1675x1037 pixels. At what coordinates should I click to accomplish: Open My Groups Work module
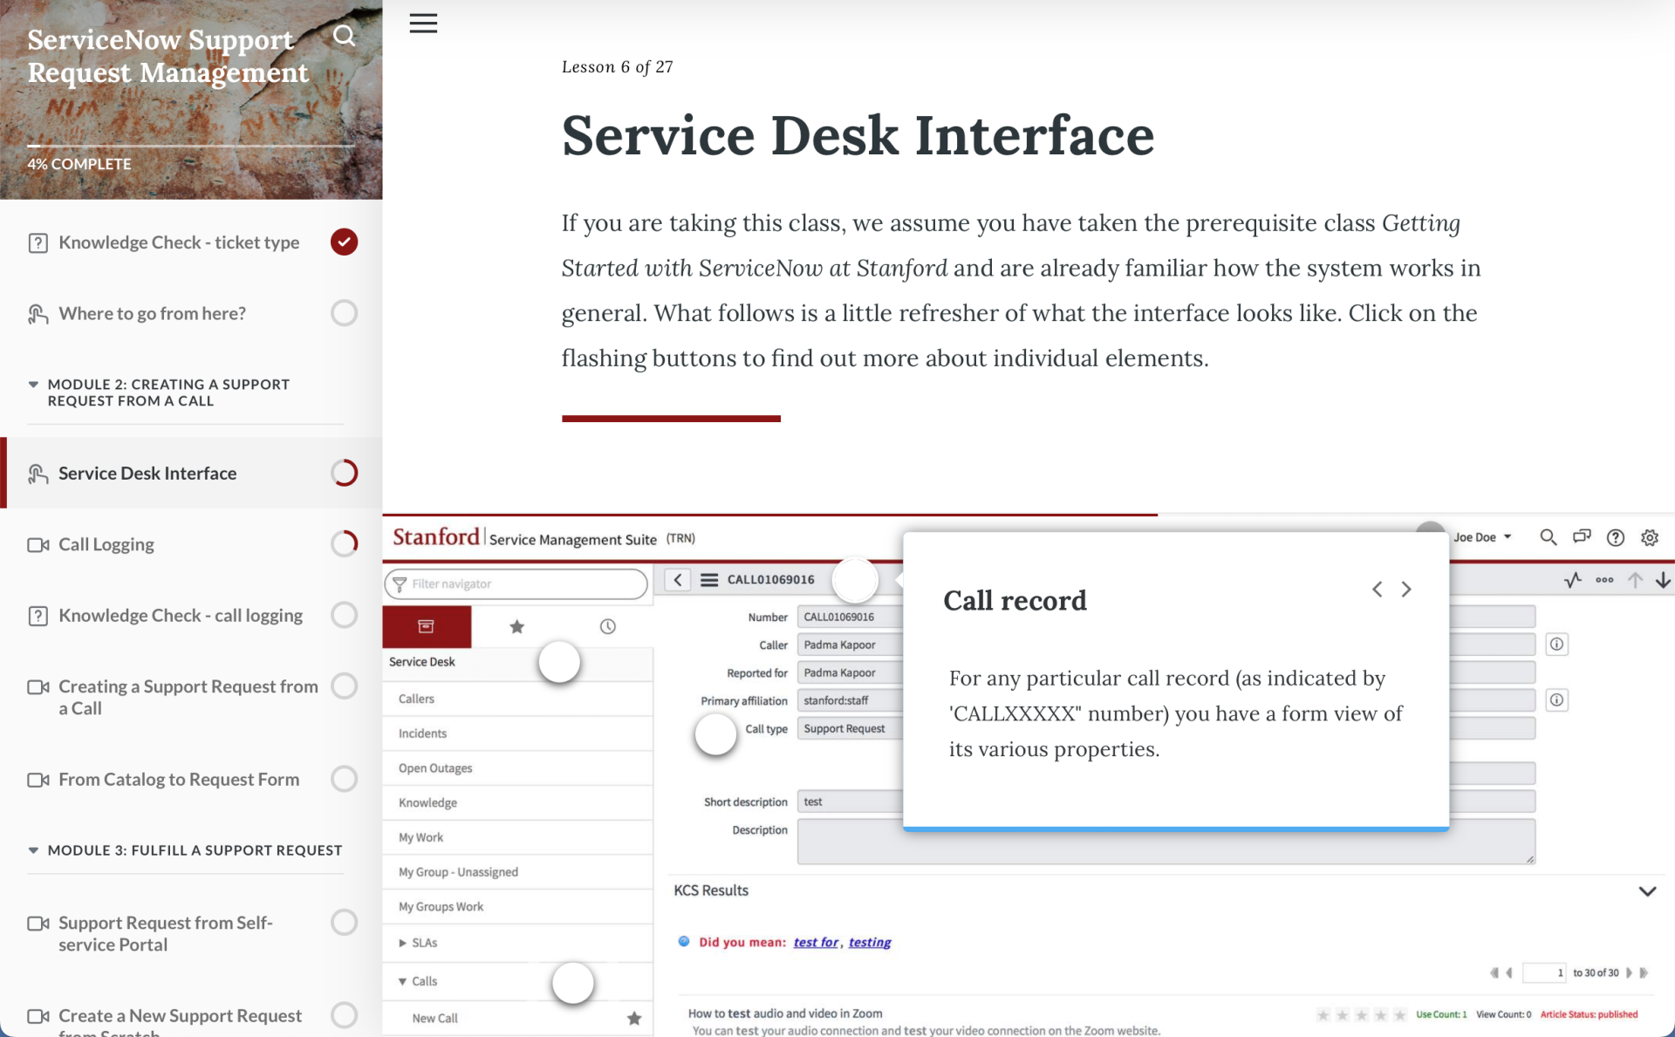(441, 907)
